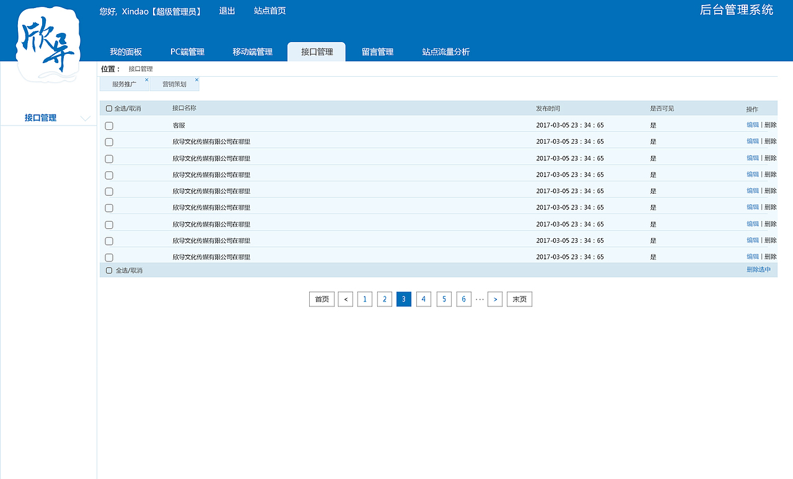Tick 全选/取消 checkbox in the table header

(x=109, y=108)
